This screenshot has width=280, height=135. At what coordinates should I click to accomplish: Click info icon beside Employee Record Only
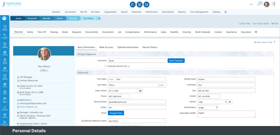click(129, 66)
